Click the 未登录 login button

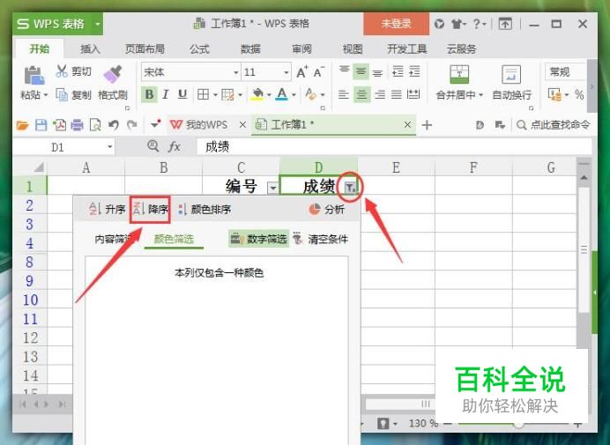[x=397, y=24]
